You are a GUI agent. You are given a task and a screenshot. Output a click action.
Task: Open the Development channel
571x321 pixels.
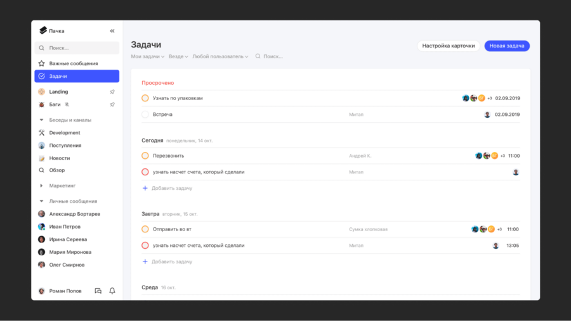[64, 133]
